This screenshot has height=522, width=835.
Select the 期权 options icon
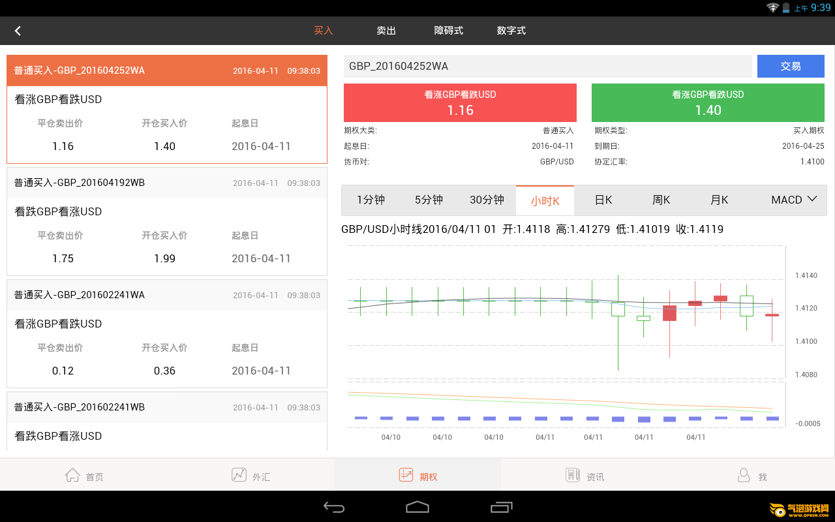(406, 475)
